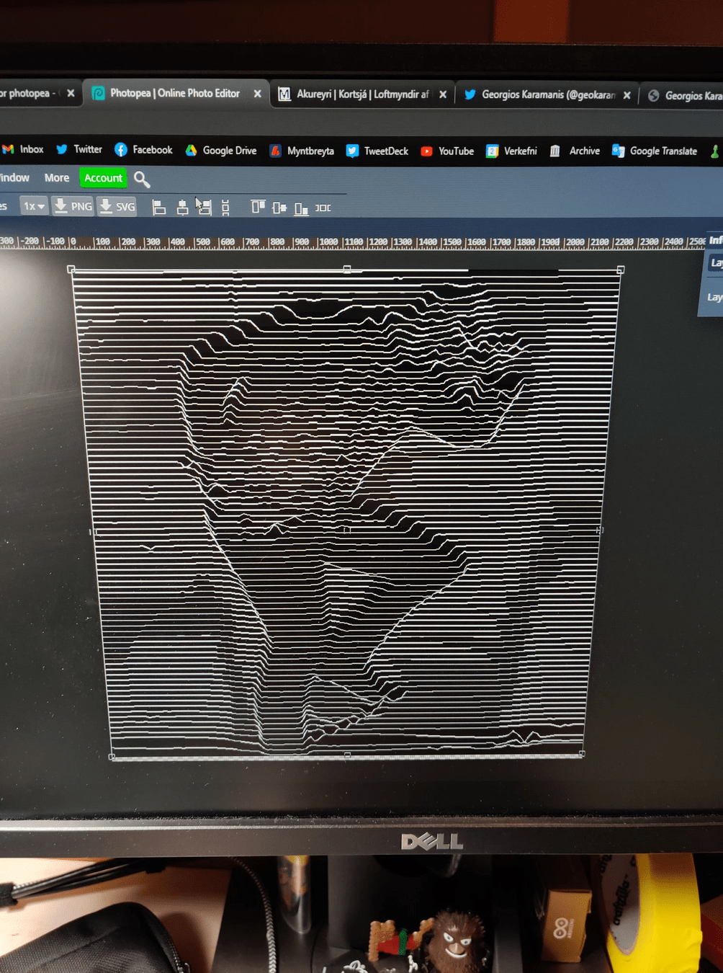This screenshot has height=973, width=723.
Task: Export the image with the PNG button
Action: click(73, 206)
